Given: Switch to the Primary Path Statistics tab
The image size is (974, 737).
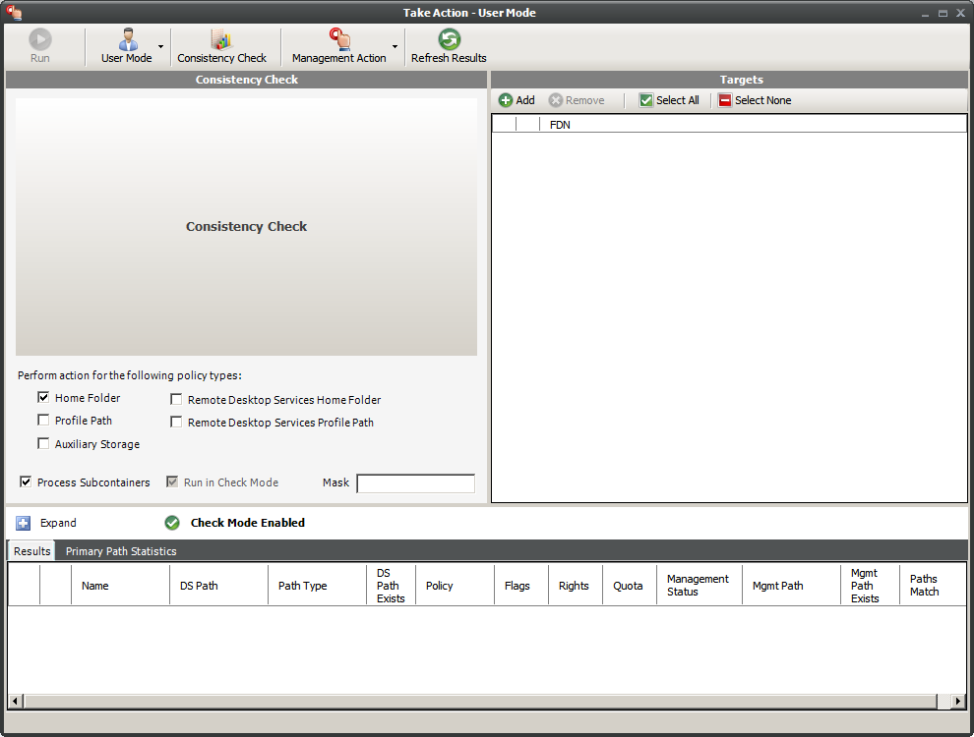Looking at the screenshot, I should coord(121,551).
